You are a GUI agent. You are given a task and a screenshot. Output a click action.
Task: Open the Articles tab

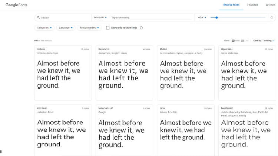coord(271,5)
